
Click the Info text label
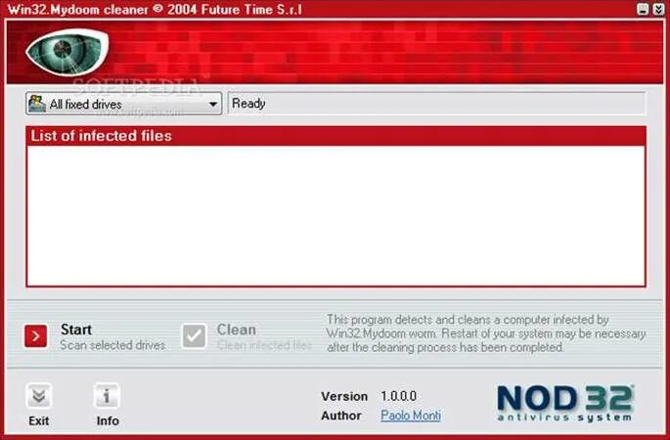[108, 420]
